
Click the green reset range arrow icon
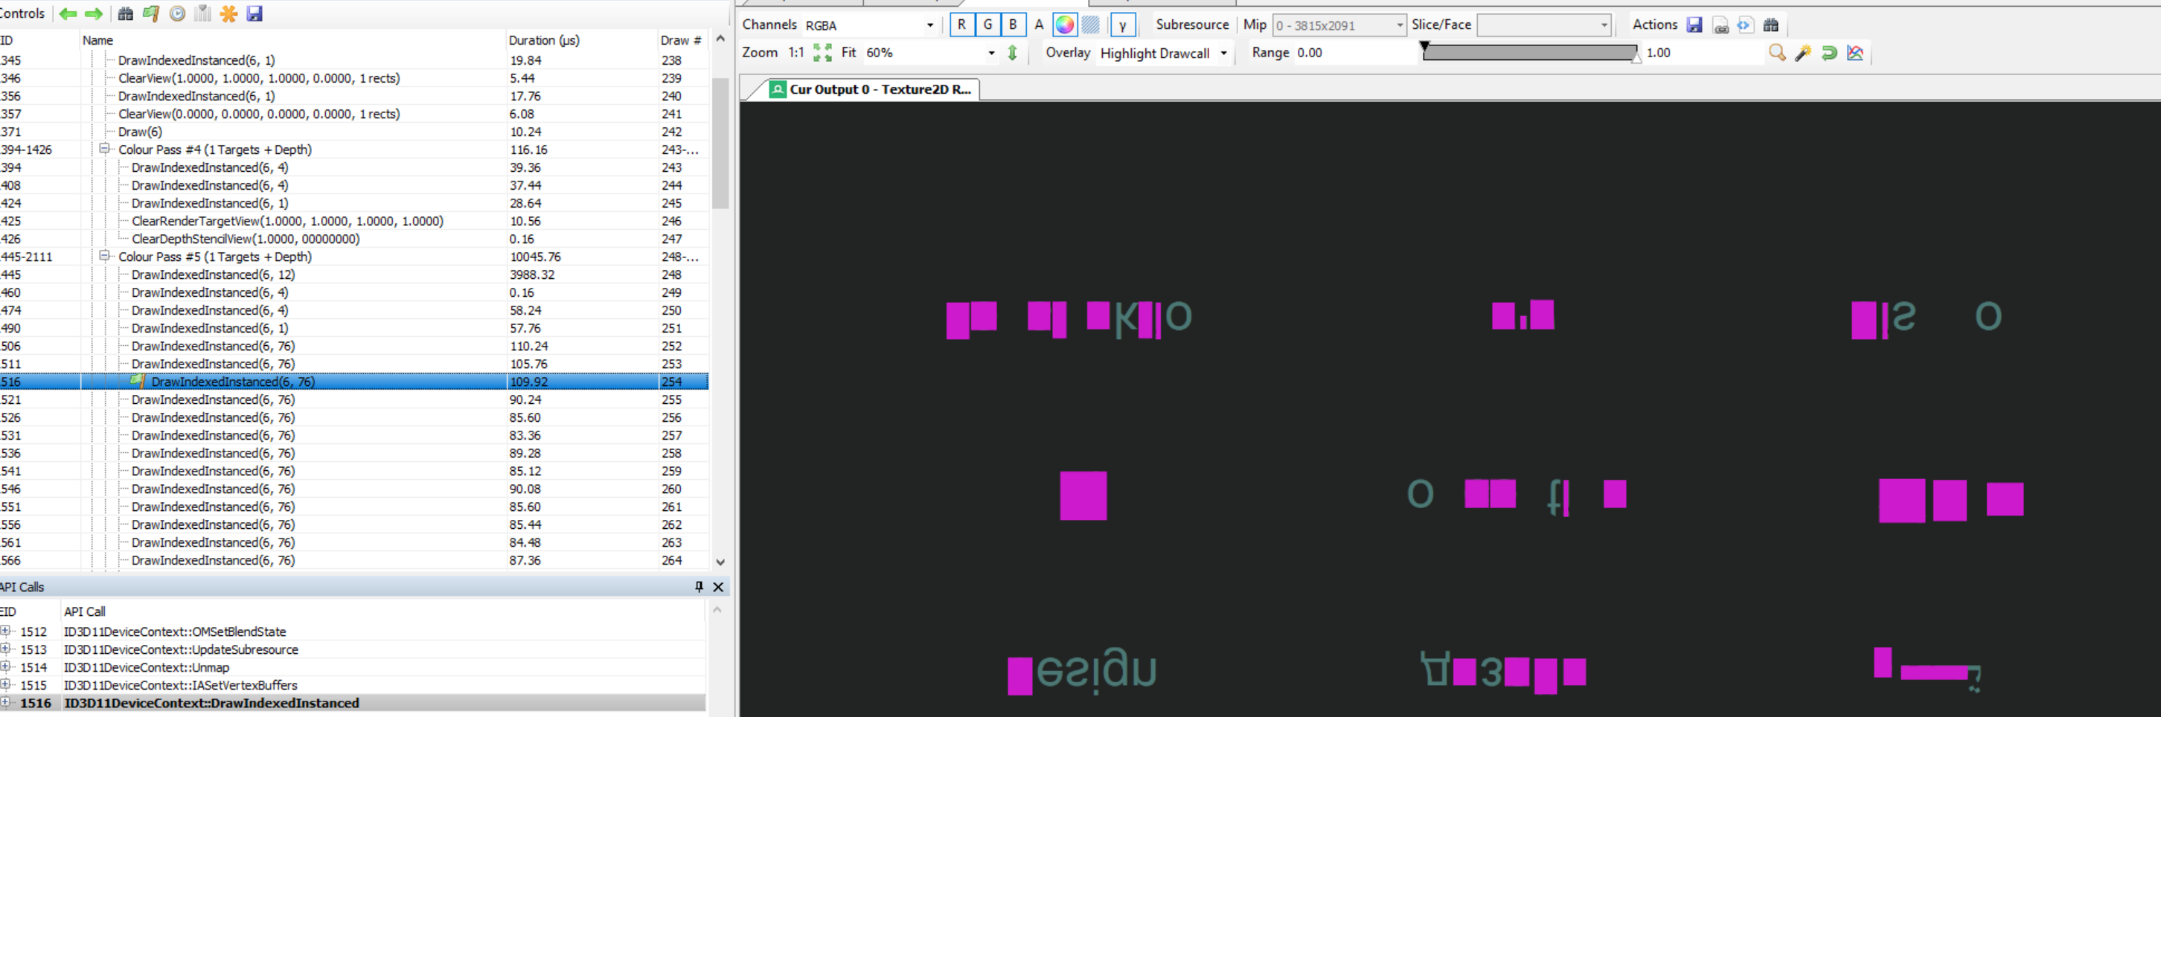click(1829, 53)
